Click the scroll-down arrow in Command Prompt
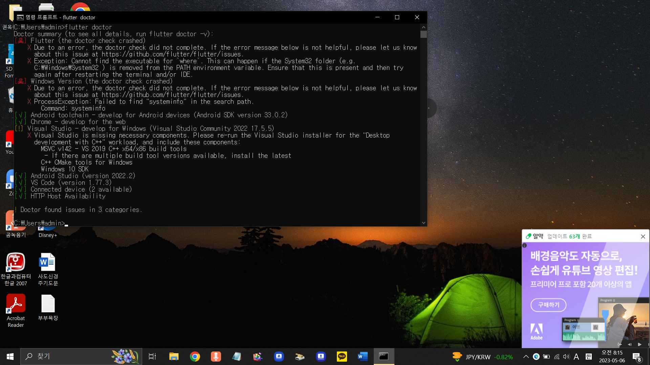 424,223
